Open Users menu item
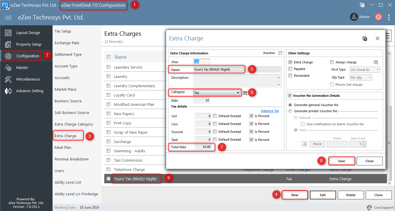395x211 pixels. click(59, 171)
